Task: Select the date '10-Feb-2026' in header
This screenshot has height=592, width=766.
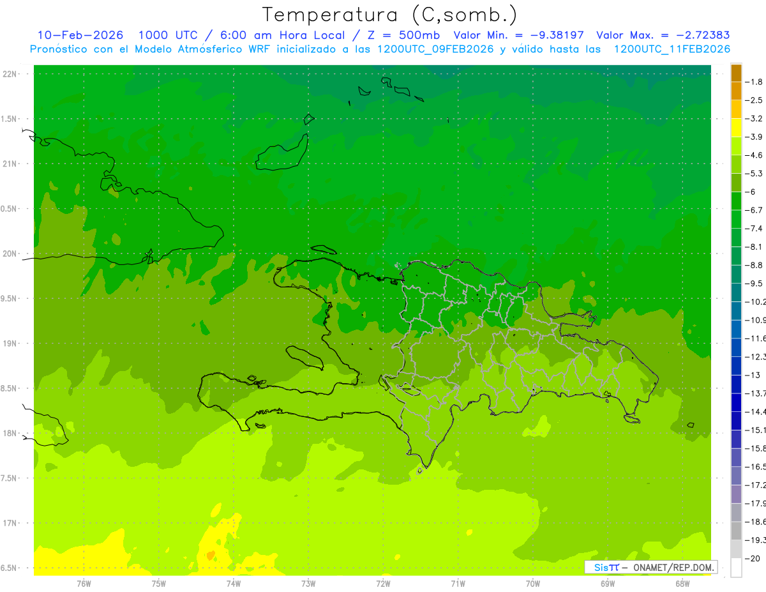Action: [80, 35]
